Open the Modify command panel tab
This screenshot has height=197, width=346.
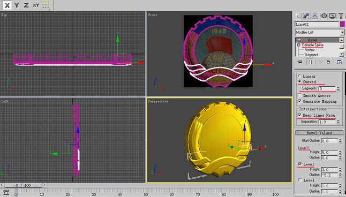point(306,16)
